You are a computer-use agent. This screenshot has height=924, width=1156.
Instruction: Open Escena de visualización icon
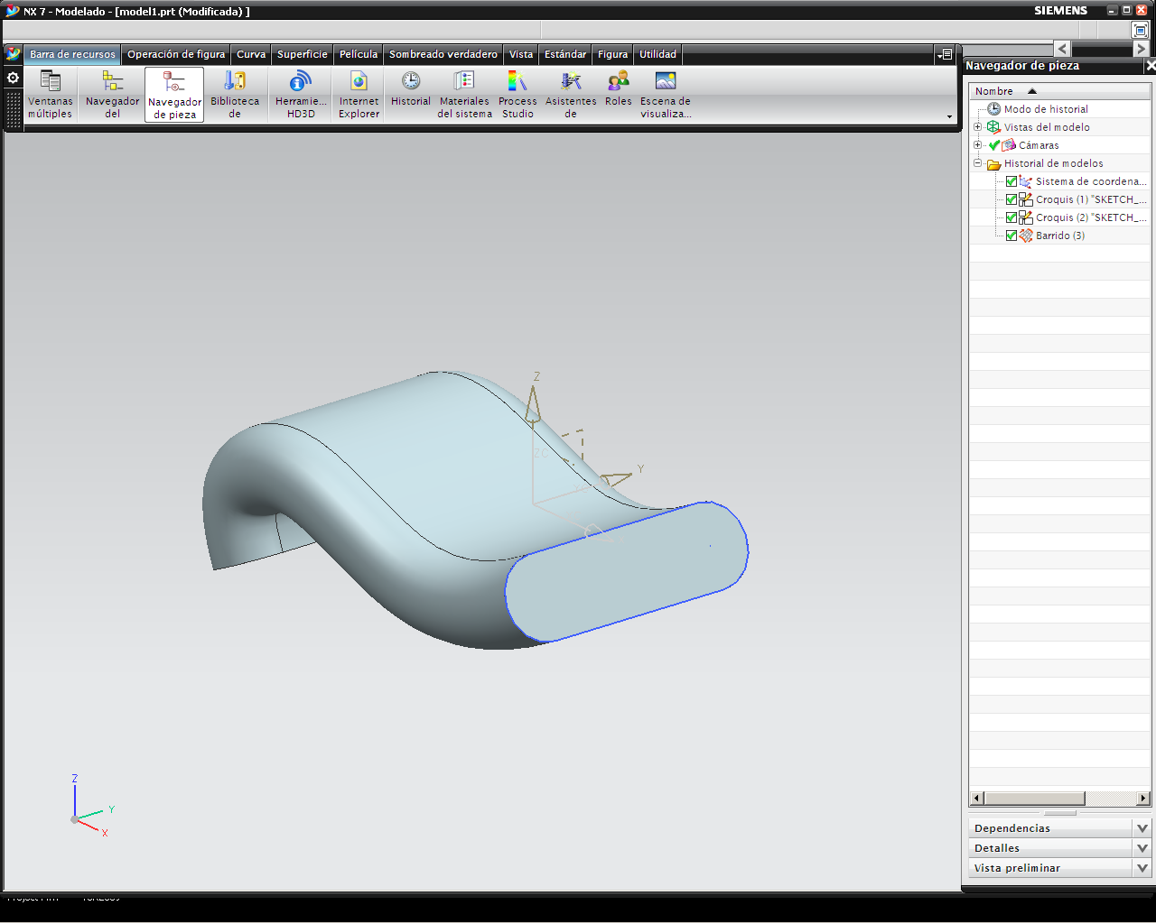[x=666, y=94]
